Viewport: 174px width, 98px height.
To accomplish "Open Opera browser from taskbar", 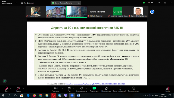I will [x=53, y=95].
